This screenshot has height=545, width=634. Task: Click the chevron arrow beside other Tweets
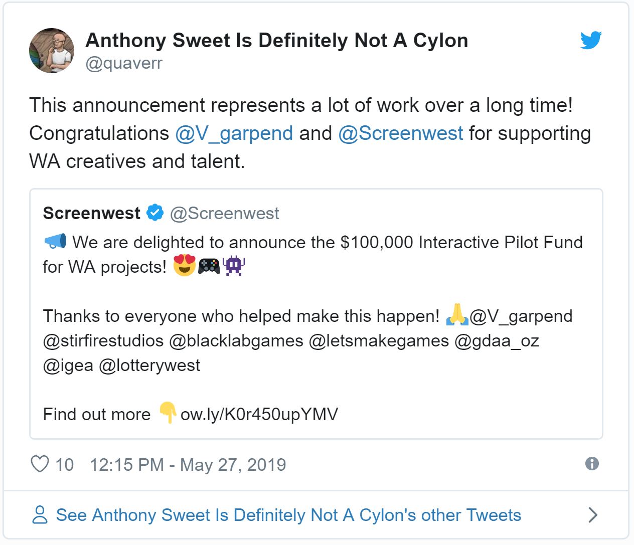click(x=593, y=515)
